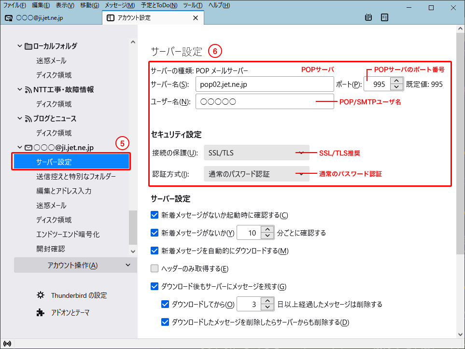Screen dimensions: 465x349
Task: Open the メッセージ menu
Action: [120, 5]
